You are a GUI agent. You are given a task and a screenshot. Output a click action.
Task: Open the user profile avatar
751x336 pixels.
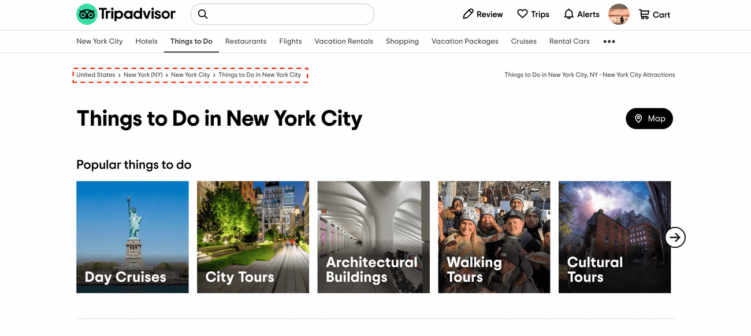[619, 14]
